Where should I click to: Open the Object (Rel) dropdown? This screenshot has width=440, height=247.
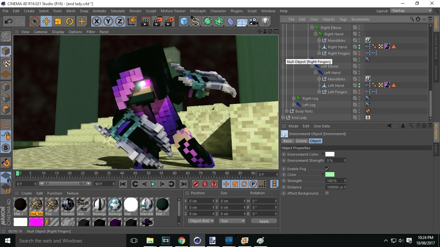coord(202,221)
